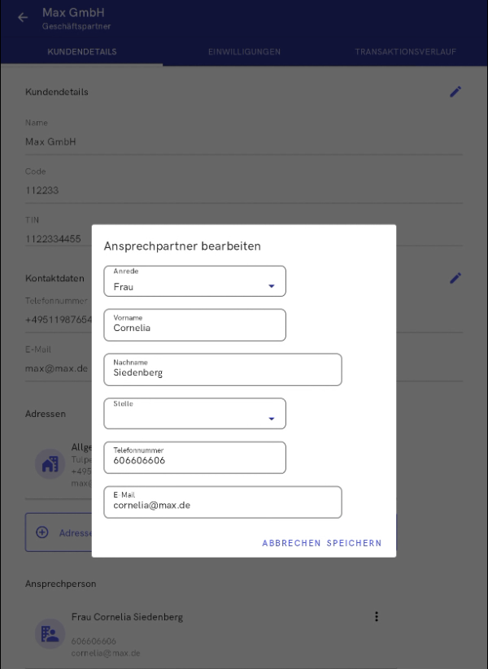Switch to the Kundendetails tab
The width and height of the screenshot is (488, 669).
click(x=82, y=52)
